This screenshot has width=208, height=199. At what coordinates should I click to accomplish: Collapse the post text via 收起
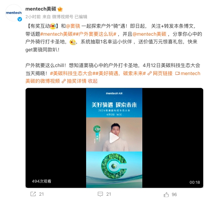pos(93,81)
